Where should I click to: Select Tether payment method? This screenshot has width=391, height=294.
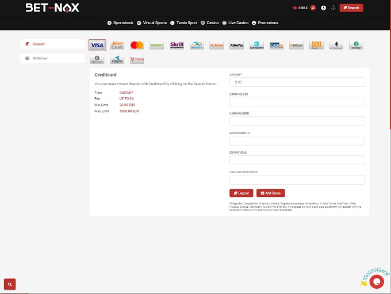click(x=356, y=45)
